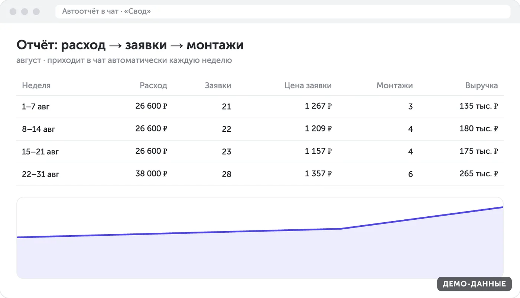The height and width of the screenshot is (298, 520).
Task: Click the "Расход" column header
Action: pos(153,85)
